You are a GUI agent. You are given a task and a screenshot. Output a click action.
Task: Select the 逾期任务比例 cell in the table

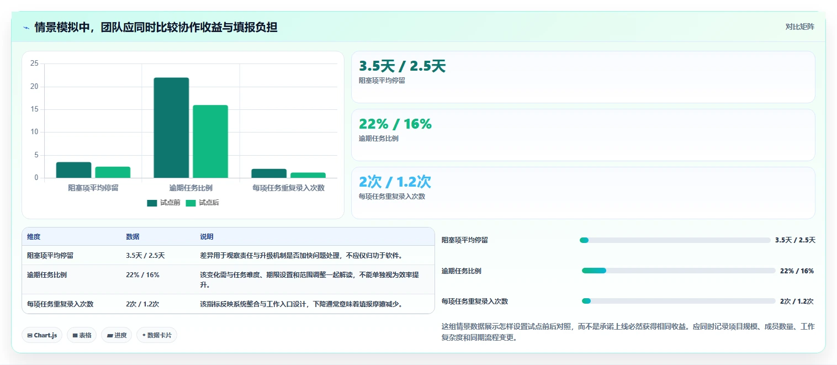point(47,274)
